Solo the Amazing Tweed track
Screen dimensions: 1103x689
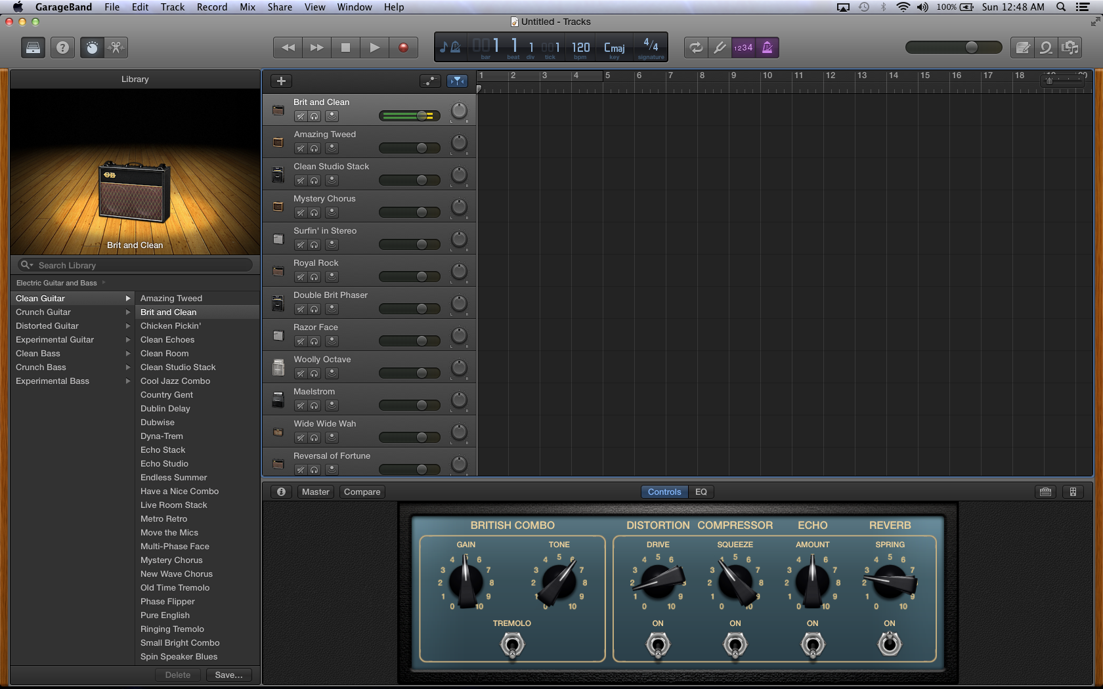click(x=314, y=148)
